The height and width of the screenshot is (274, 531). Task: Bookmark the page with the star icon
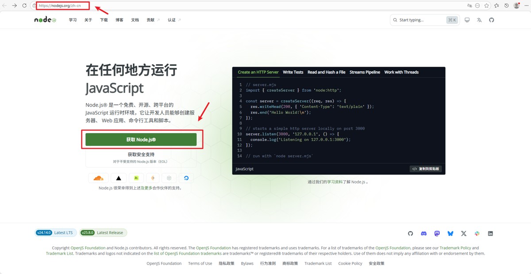click(486, 6)
